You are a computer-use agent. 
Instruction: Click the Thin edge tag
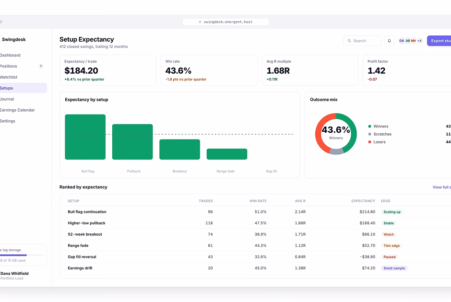click(392, 246)
